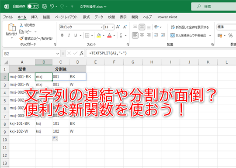Screen dimensions: 236x168
Task: Click the increase indent icon
Action: [163, 35]
